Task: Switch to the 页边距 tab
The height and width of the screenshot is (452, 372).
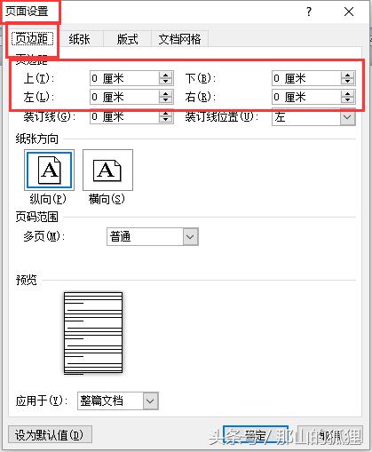Action: coord(32,39)
